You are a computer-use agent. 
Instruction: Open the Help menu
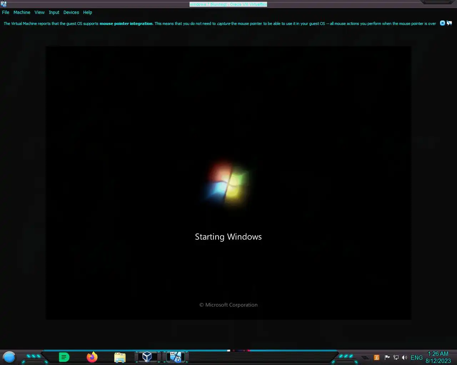87,12
